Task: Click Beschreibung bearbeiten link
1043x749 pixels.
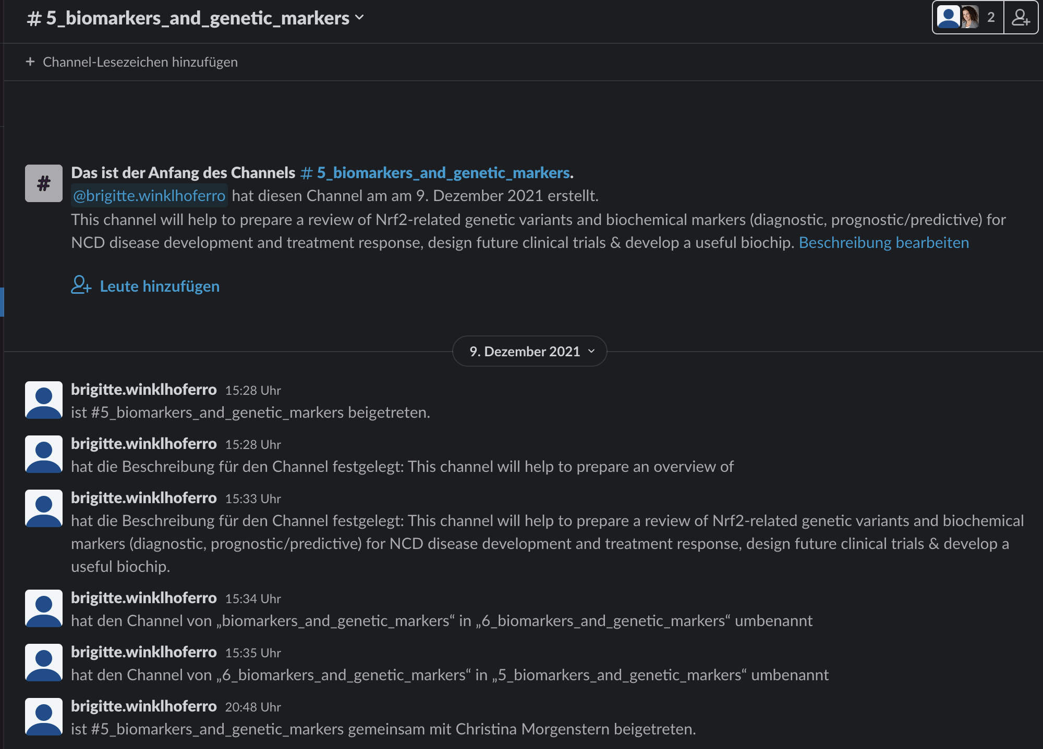Action: pyautogui.click(x=883, y=243)
